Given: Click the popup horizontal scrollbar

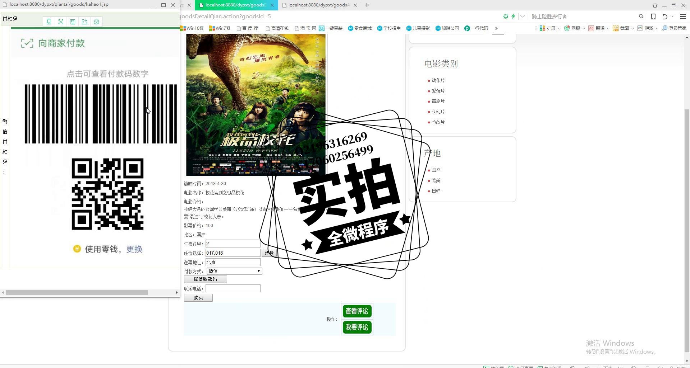Looking at the screenshot, I should 77,293.
